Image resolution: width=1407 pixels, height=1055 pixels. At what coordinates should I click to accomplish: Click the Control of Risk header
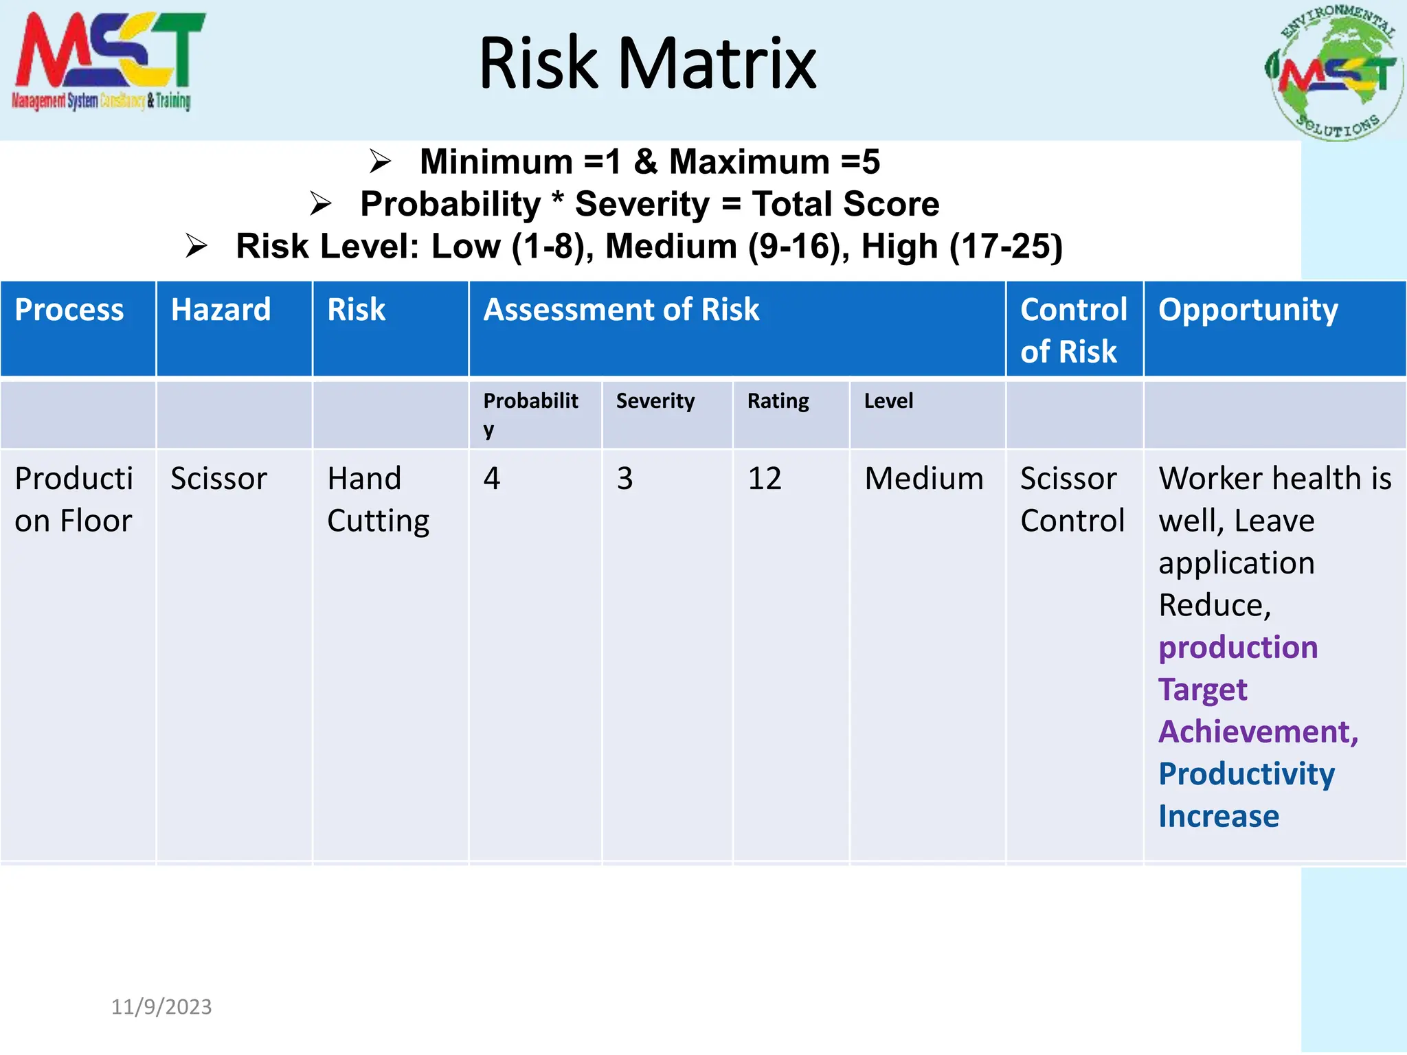point(1073,330)
